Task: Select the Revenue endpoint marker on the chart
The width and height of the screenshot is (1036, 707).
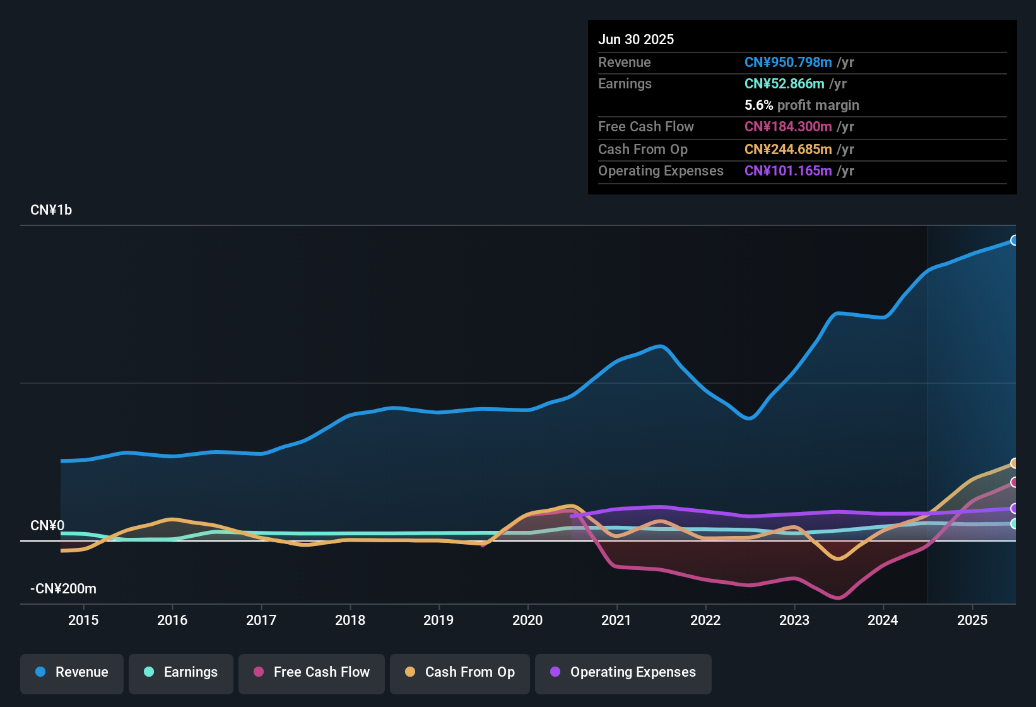Action: pyautogui.click(x=1015, y=240)
